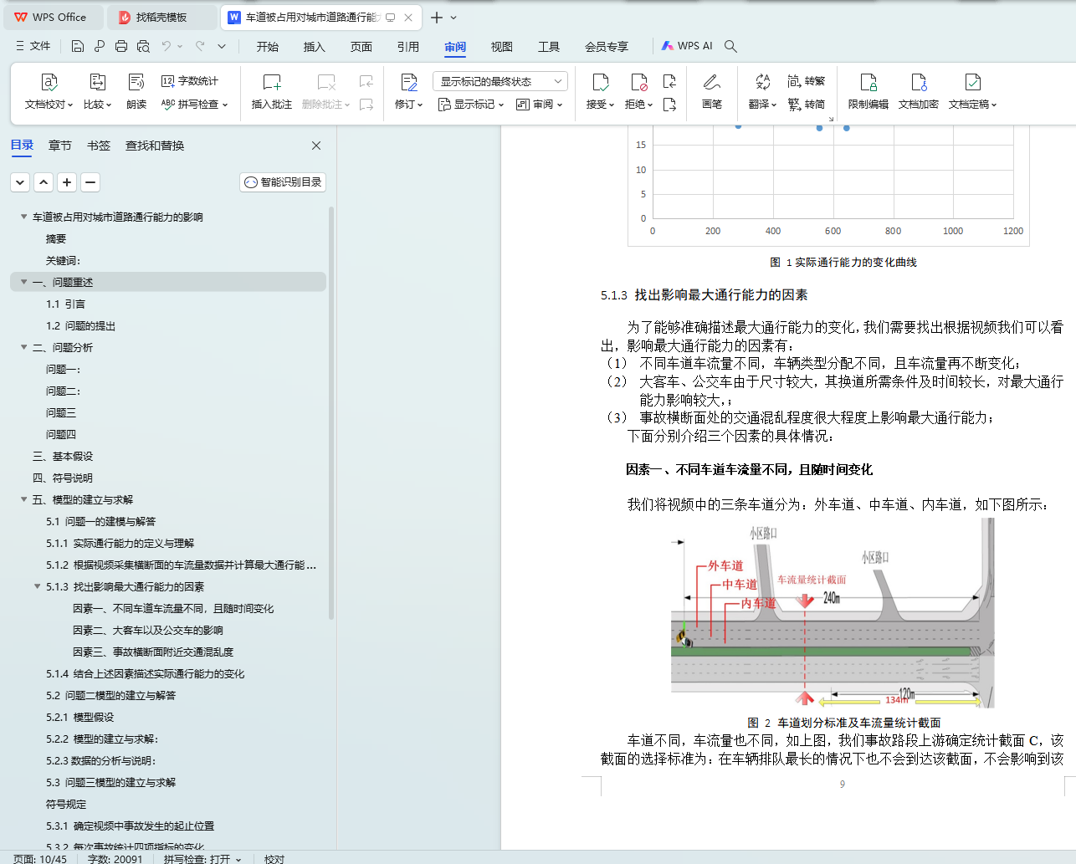Open 字数统计 word count
The image size is (1076, 864).
coord(190,81)
